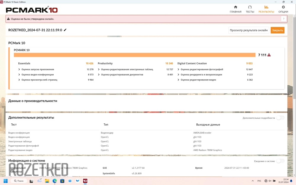This screenshot has width=296, height=185.
Task: Go to the Тесты gauge icon
Action: pos(250,7)
